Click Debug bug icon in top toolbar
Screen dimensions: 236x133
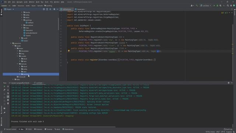coord(217,6)
